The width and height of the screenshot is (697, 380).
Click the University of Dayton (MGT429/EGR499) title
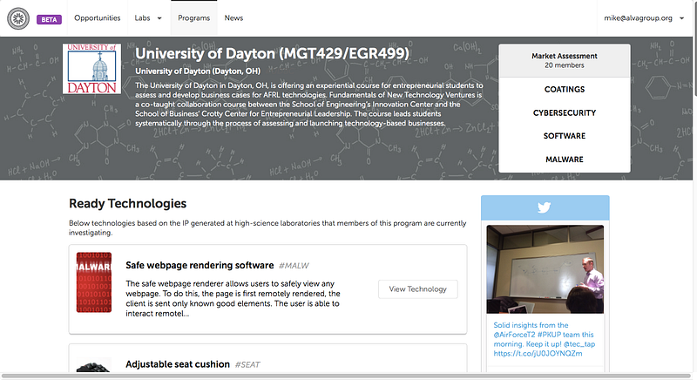272,54
